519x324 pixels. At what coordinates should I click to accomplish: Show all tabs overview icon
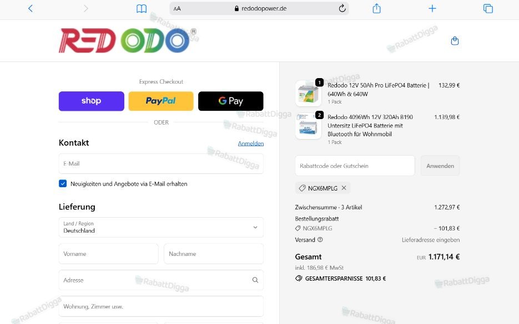tap(488, 8)
